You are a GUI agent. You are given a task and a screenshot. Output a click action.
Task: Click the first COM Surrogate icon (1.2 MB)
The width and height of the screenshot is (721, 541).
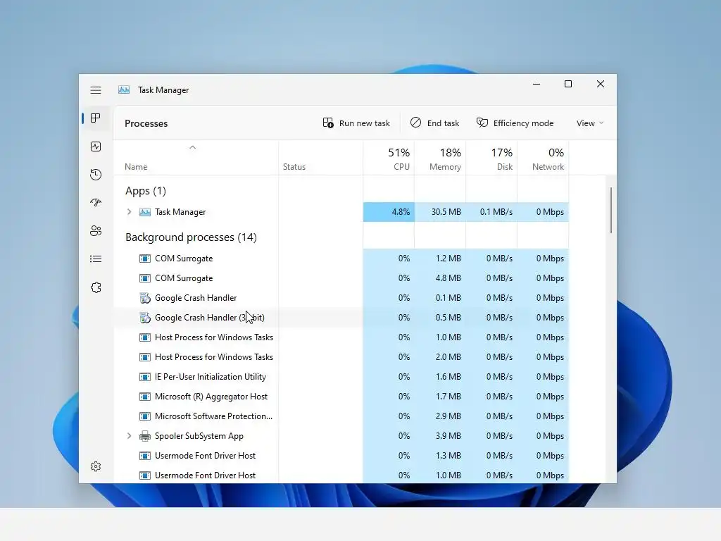click(x=145, y=259)
